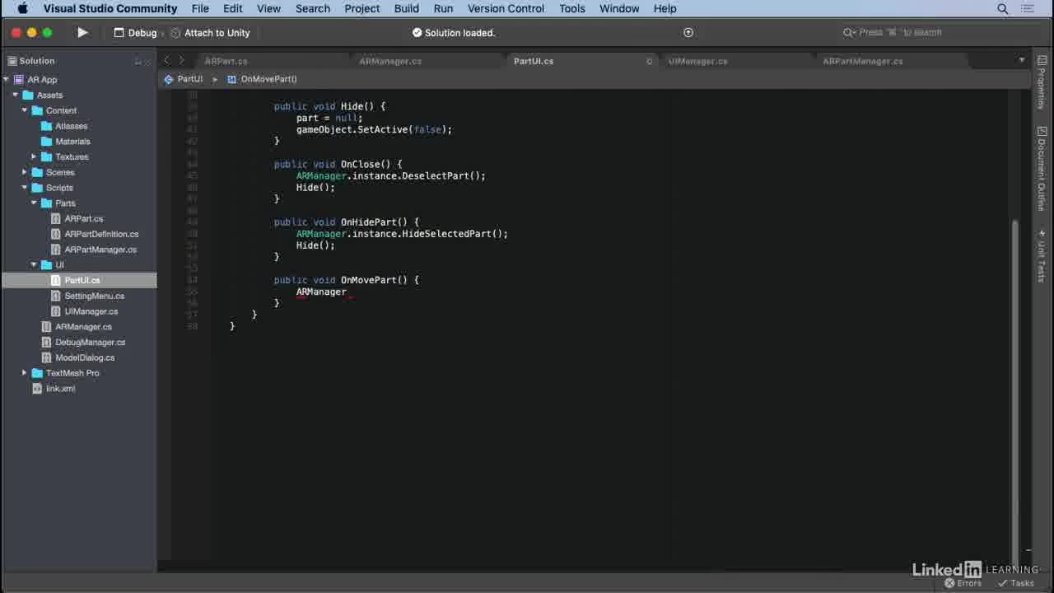Navigate forward with the right arrow
This screenshot has width=1054, height=593.
pyautogui.click(x=182, y=60)
